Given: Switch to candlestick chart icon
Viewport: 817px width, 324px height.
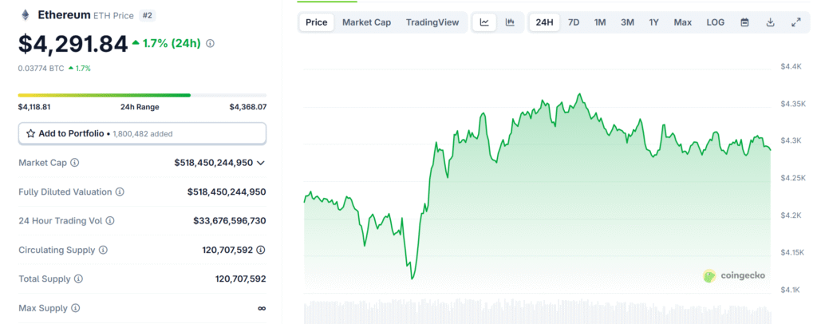Looking at the screenshot, I should pyautogui.click(x=510, y=22).
